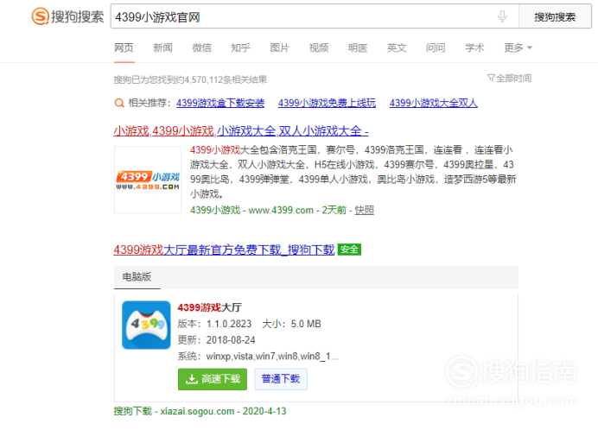Open the 快照 cached page link
Screen dimensions: 598x430
[x=364, y=210]
